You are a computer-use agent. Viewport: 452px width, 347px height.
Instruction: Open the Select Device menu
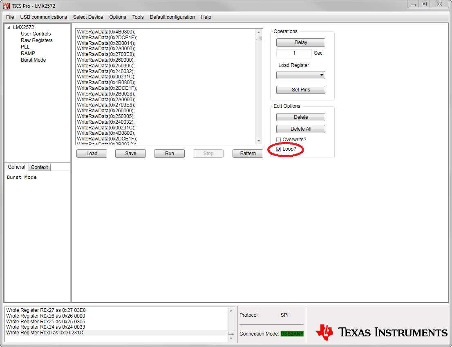click(88, 17)
